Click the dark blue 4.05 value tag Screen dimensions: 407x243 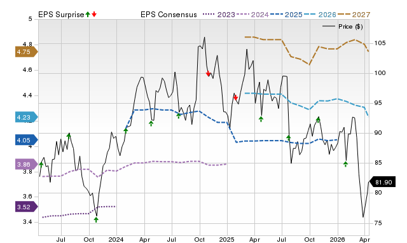(x=26, y=140)
